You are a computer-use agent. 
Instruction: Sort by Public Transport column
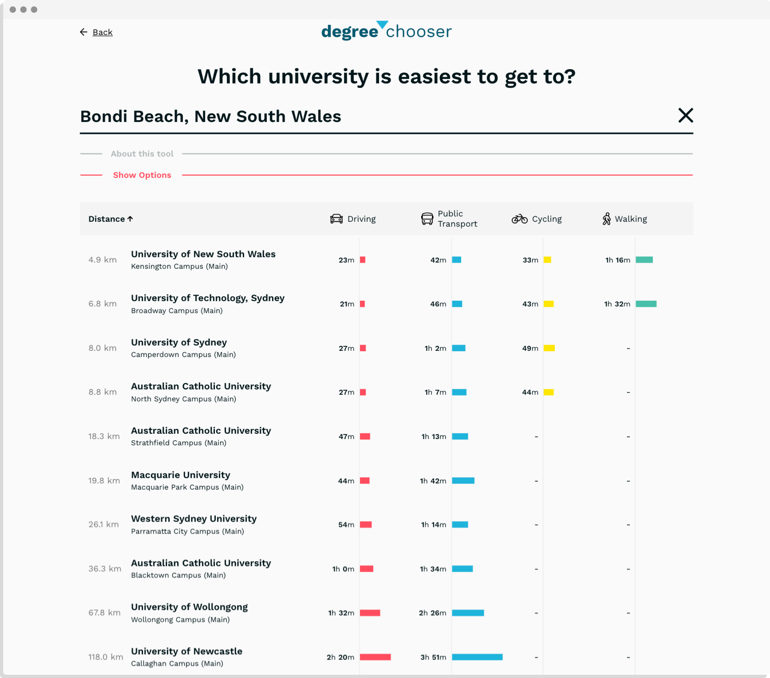(457, 219)
